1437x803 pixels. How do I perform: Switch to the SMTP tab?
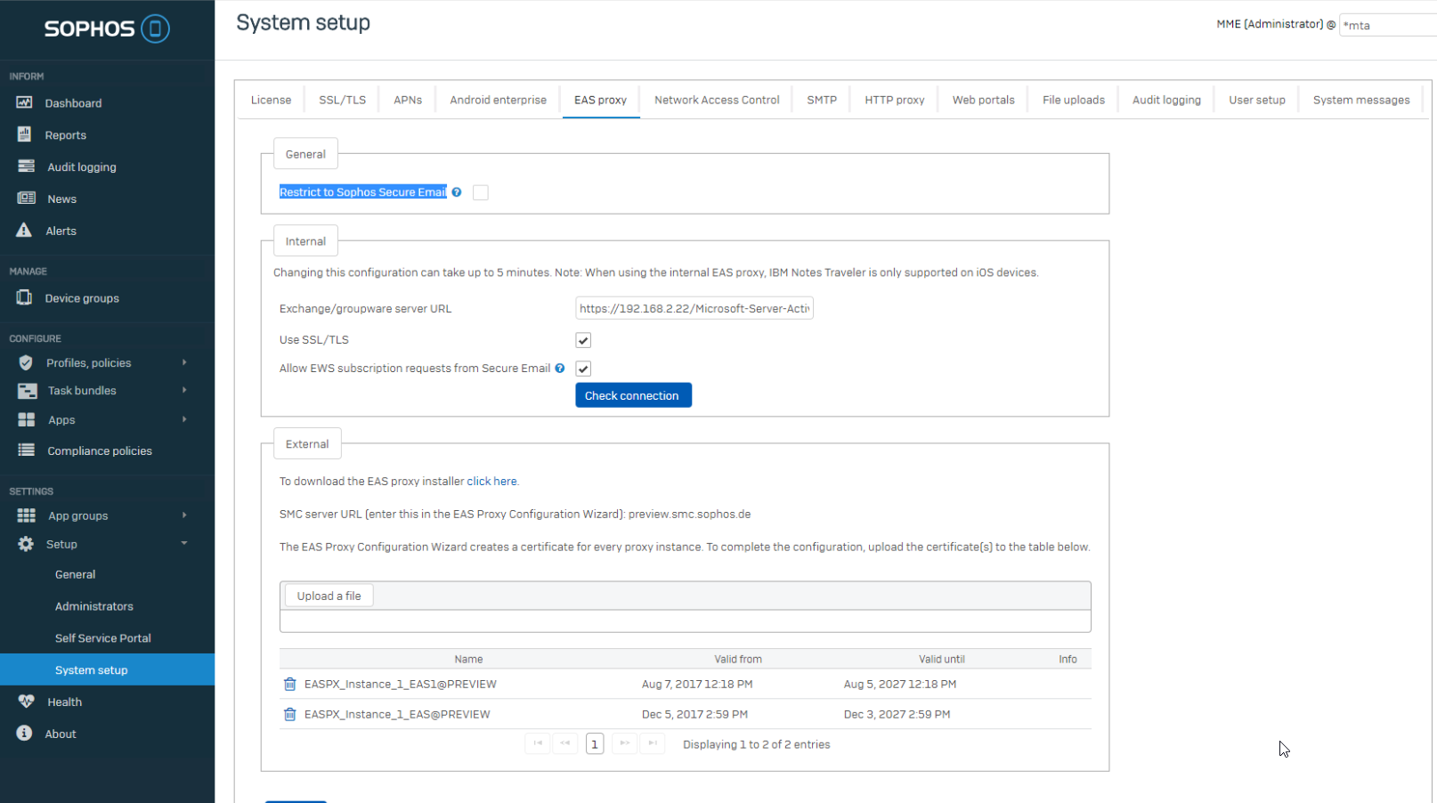[x=822, y=100]
